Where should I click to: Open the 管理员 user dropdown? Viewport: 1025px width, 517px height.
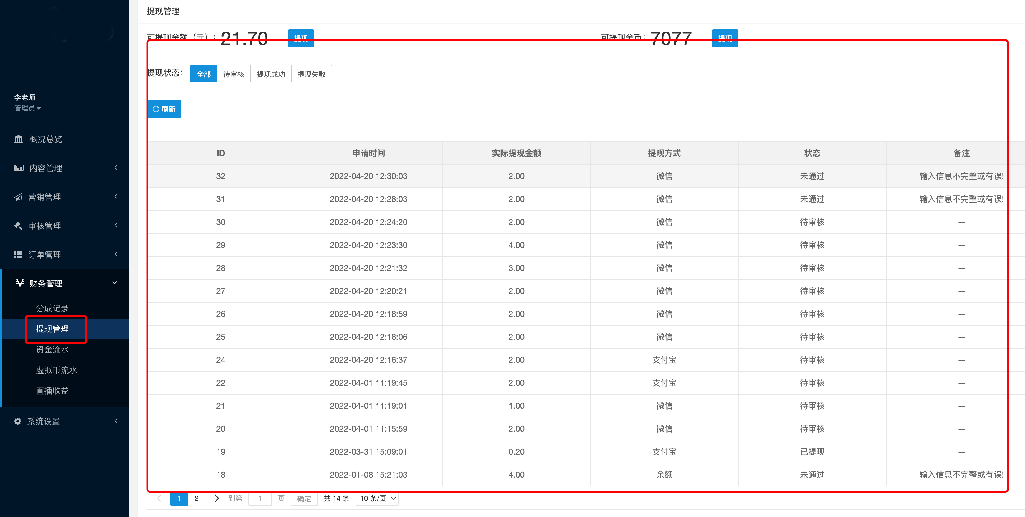pyautogui.click(x=27, y=108)
